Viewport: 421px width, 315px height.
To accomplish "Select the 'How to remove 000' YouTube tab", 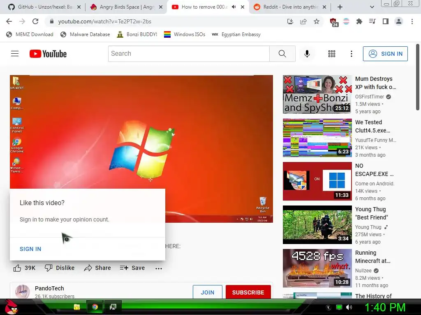I will click(204, 7).
